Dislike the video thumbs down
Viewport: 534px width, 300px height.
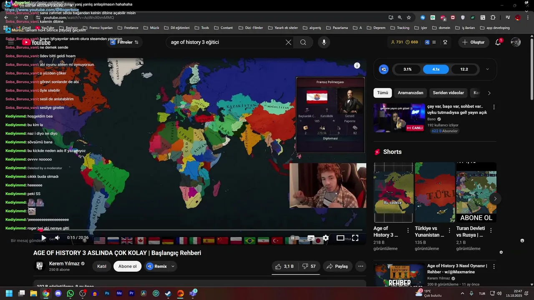pos(309,266)
